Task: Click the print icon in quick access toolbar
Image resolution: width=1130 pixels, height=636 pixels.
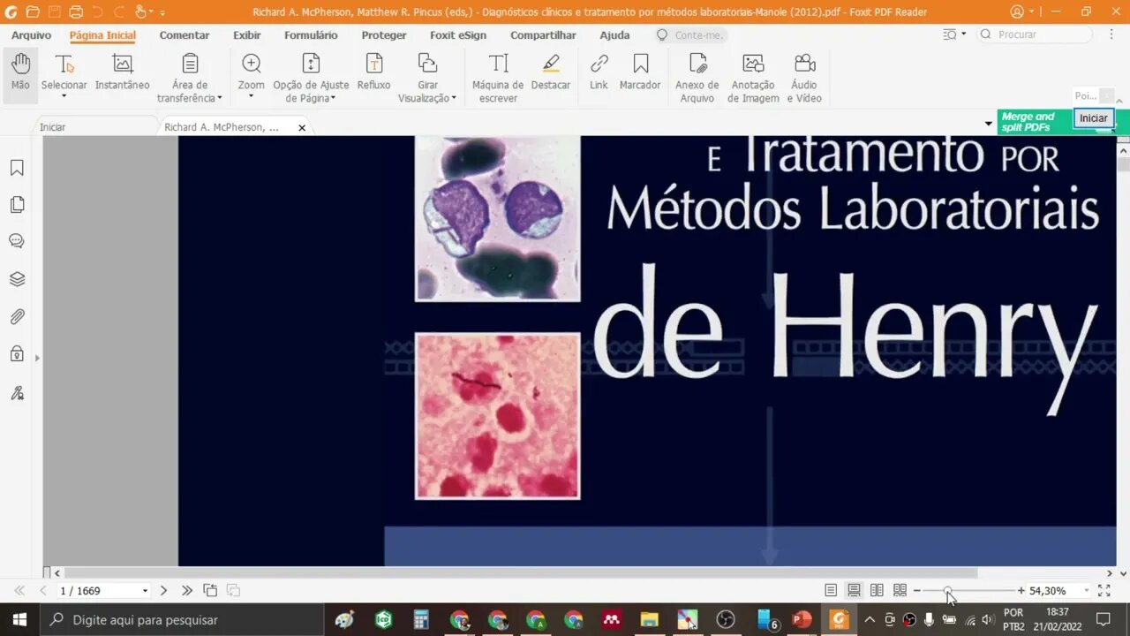Action: [76, 12]
